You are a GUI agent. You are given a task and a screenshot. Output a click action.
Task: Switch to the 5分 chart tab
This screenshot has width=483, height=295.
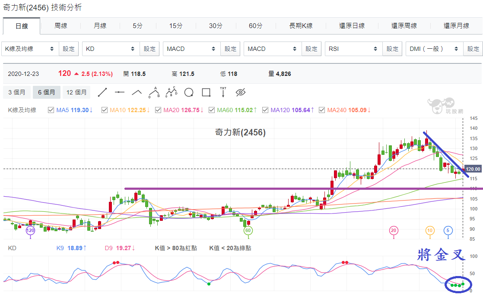click(x=138, y=26)
